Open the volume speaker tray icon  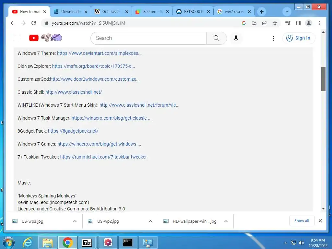302,243
